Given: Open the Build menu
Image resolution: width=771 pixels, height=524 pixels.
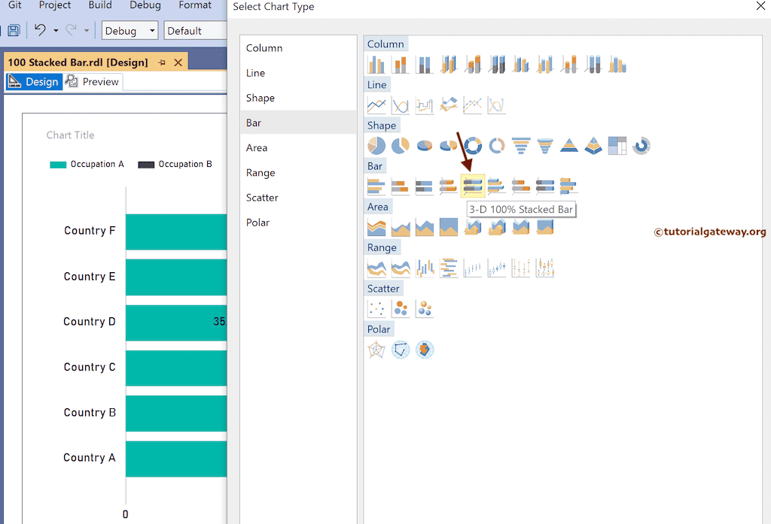Looking at the screenshot, I should (x=100, y=5).
